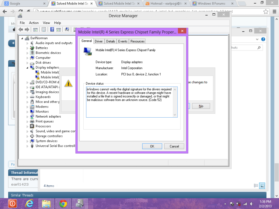Open Internet Explorer from the taskbar

30,203
